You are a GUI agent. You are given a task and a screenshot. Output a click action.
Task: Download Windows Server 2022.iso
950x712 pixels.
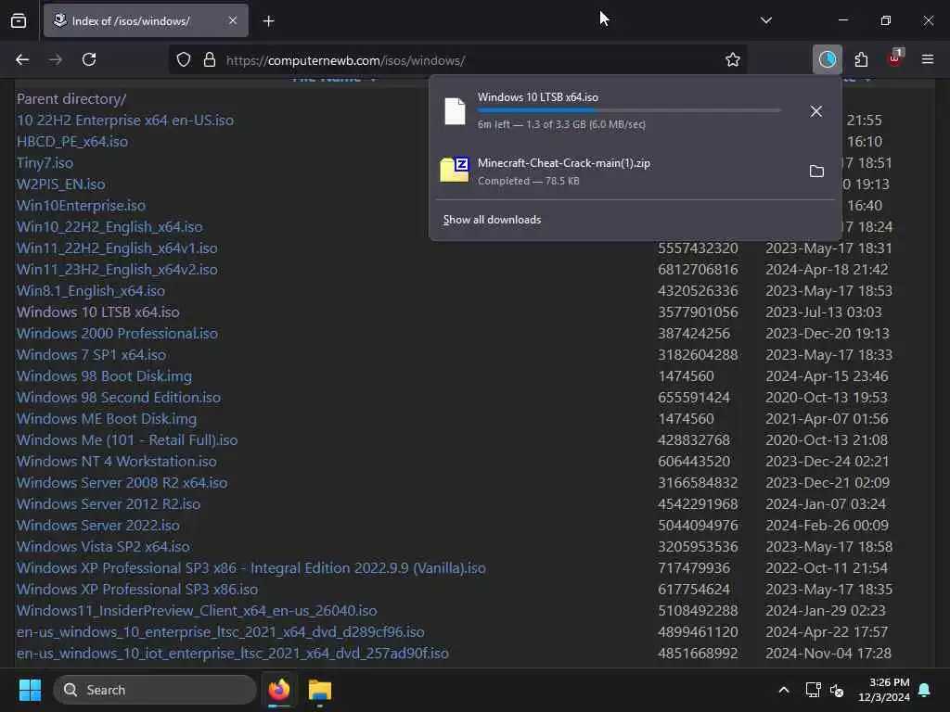tap(98, 525)
